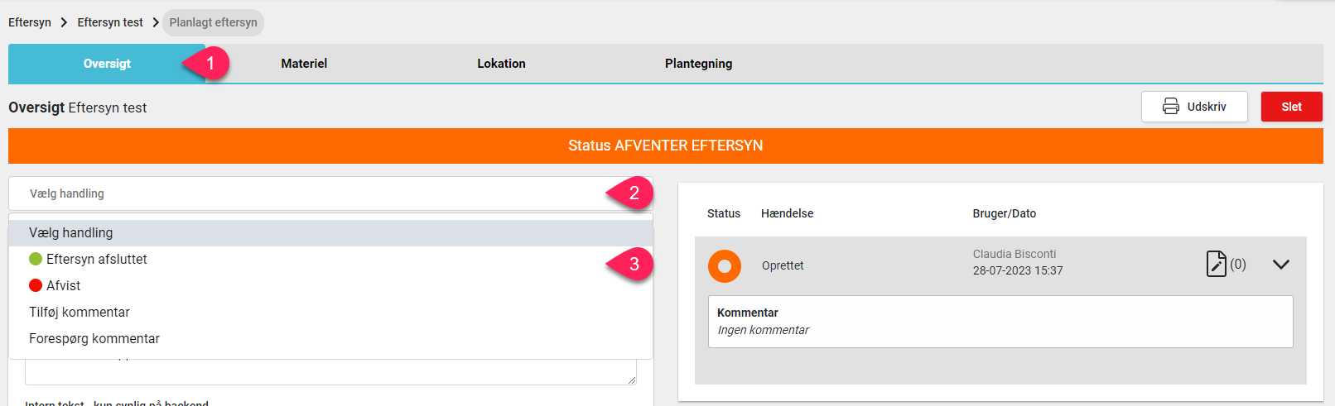The image size is (1335, 406).
Task: Select the Oversigt tab
Action: tap(107, 64)
